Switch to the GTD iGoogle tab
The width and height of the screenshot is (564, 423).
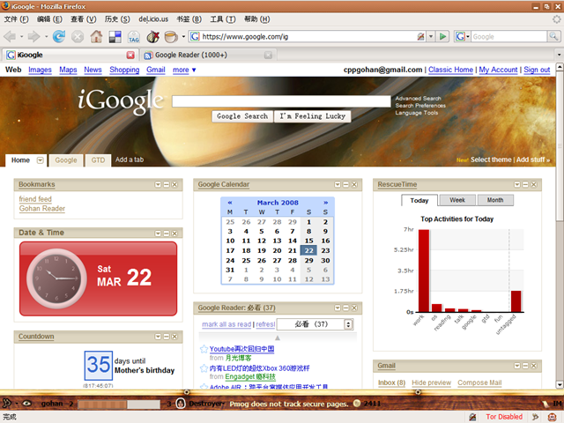98,160
